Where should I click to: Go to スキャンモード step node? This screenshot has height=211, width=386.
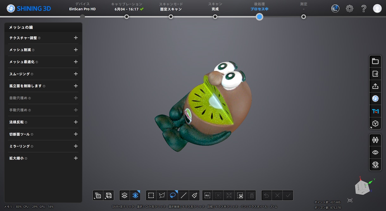click(x=171, y=16)
